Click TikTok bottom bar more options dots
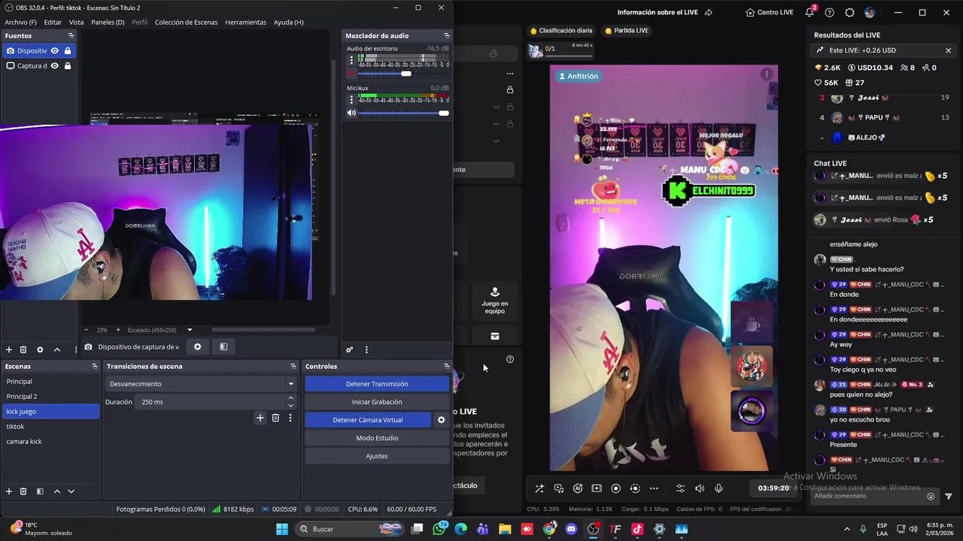This screenshot has height=541, width=963. 654,488
